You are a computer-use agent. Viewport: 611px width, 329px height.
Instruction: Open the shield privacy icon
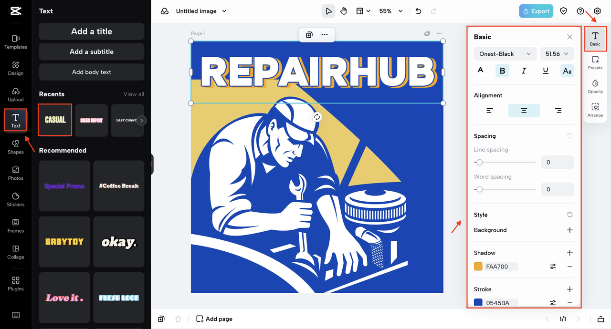pos(564,11)
